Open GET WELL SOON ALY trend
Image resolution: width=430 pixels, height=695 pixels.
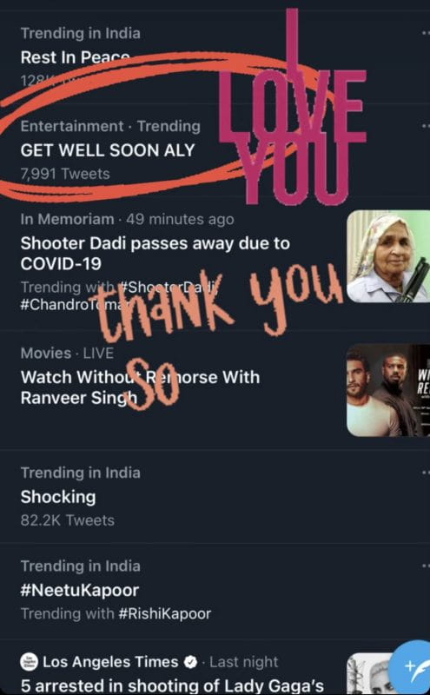point(108,150)
